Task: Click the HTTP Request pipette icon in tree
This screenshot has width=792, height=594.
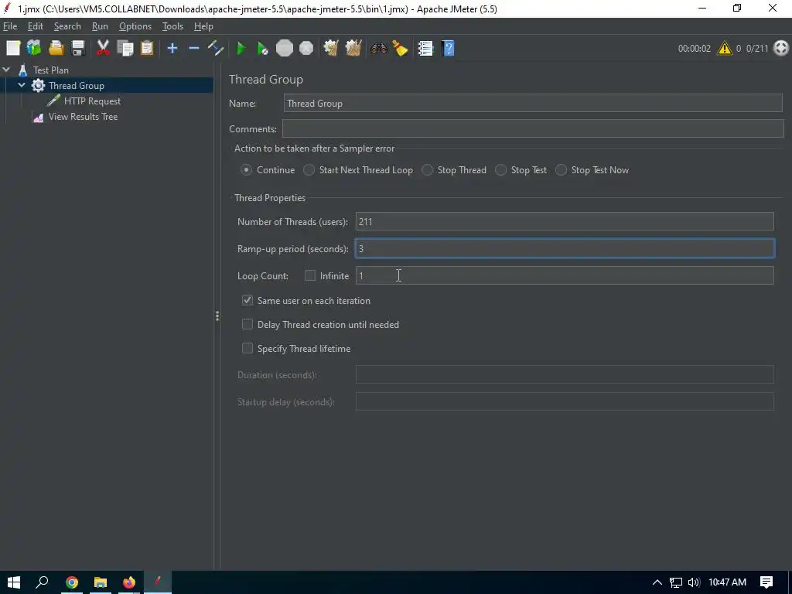Action: (53, 101)
